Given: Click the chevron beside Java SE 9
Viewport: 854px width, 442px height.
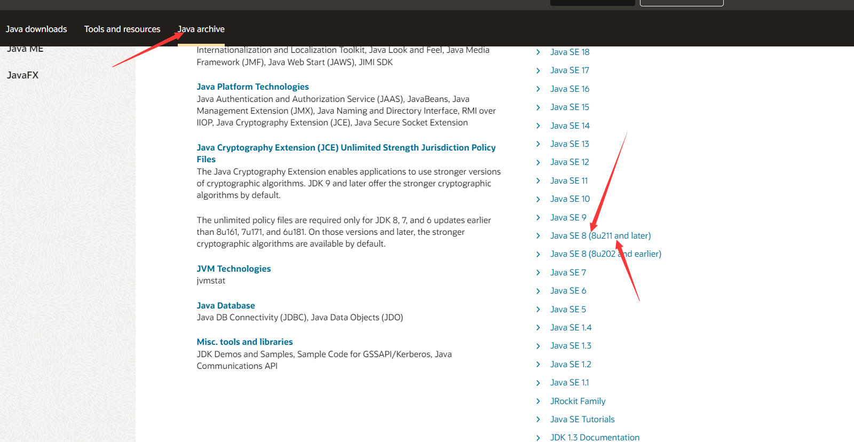Looking at the screenshot, I should click(x=538, y=217).
